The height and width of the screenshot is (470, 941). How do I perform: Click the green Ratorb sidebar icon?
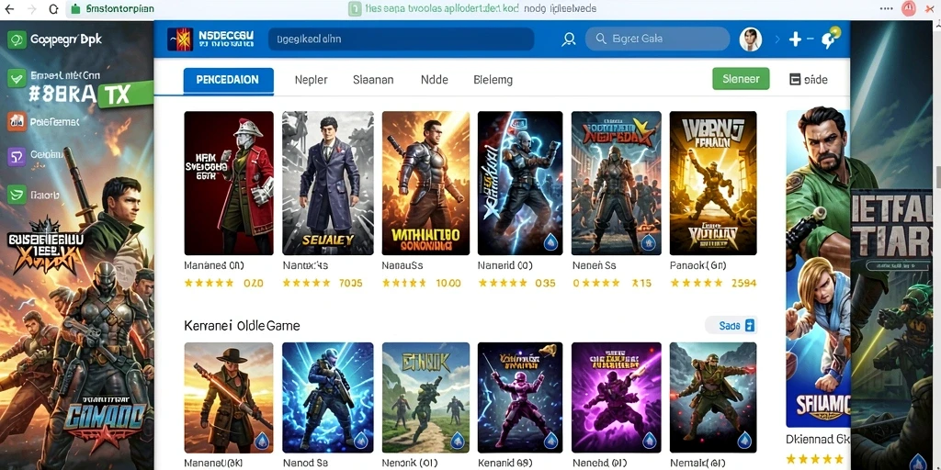click(x=17, y=195)
